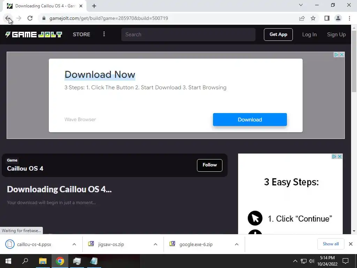The height and width of the screenshot is (268, 357).
Task: Click the browser back arrow
Action: coord(8,18)
